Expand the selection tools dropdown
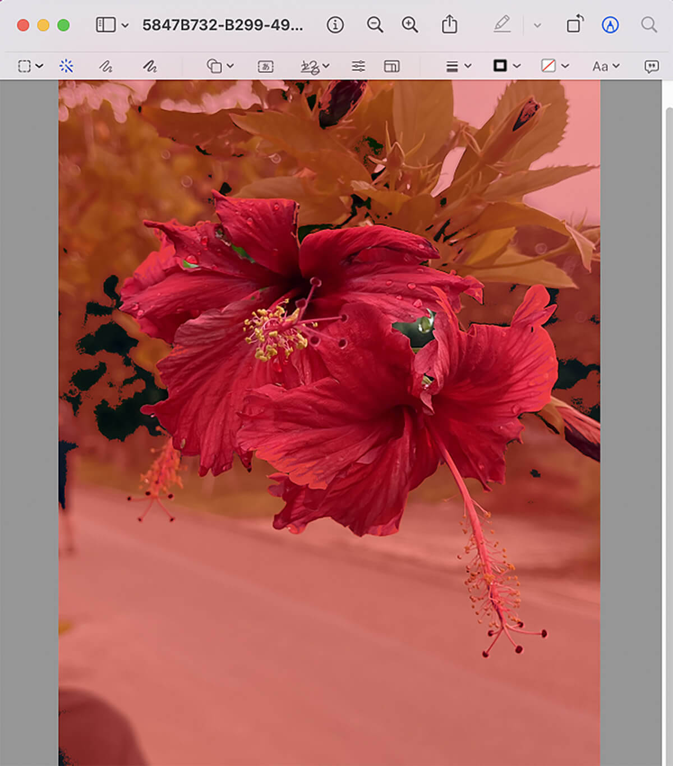 tap(30, 66)
